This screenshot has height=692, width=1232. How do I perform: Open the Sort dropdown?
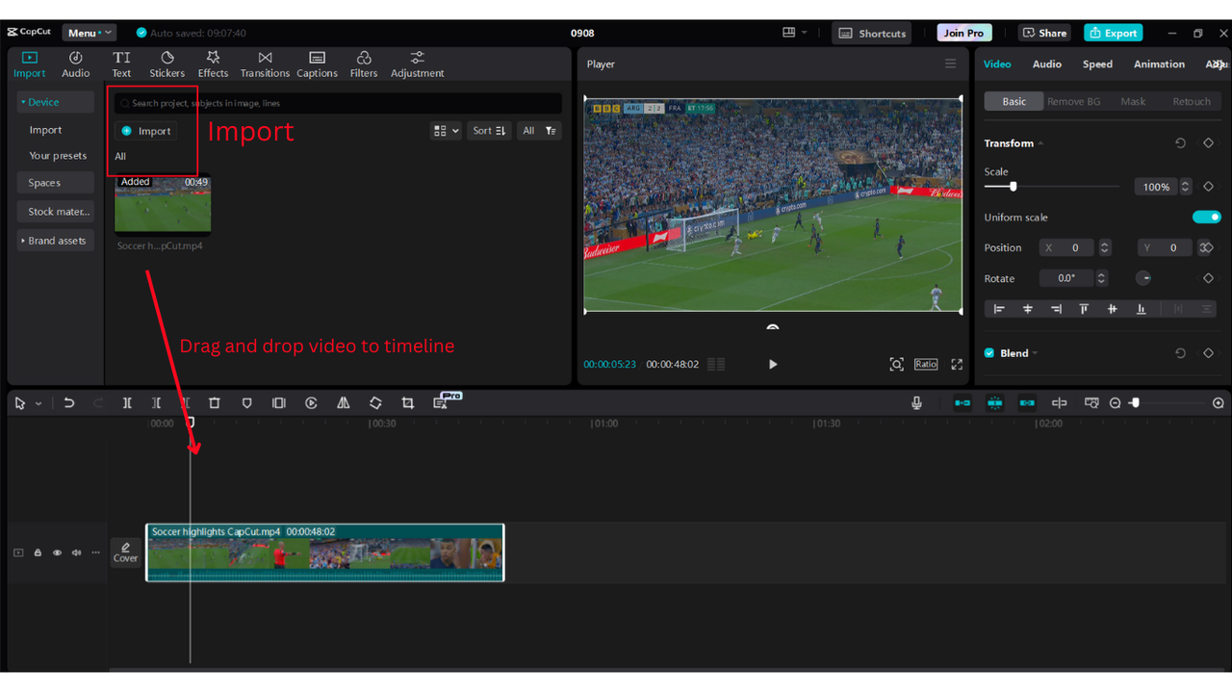click(489, 131)
